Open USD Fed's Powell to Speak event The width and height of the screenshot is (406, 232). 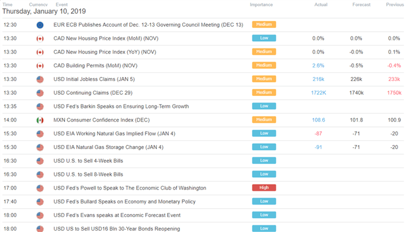pyautogui.click(x=130, y=188)
